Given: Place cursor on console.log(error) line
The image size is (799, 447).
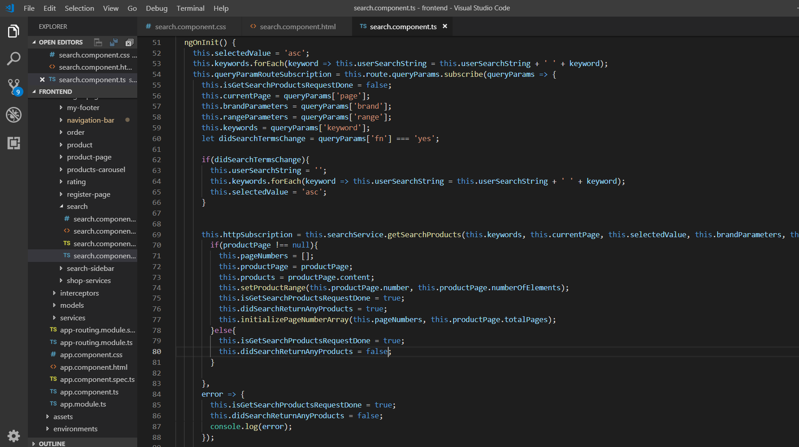Looking at the screenshot, I should (x=251, y=426).
